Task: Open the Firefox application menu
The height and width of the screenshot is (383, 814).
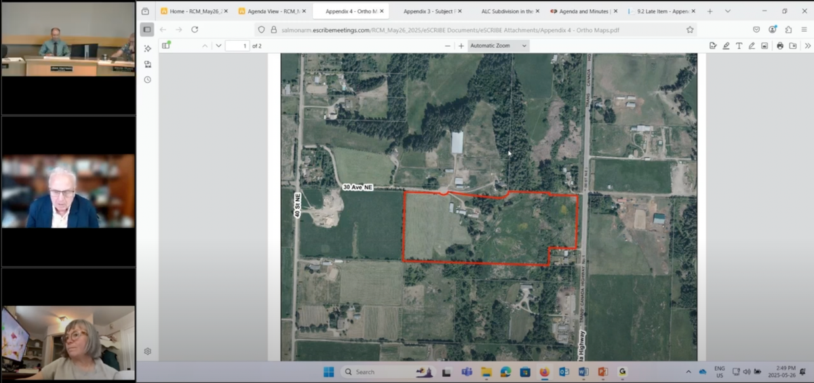Action: pos(804,29)
